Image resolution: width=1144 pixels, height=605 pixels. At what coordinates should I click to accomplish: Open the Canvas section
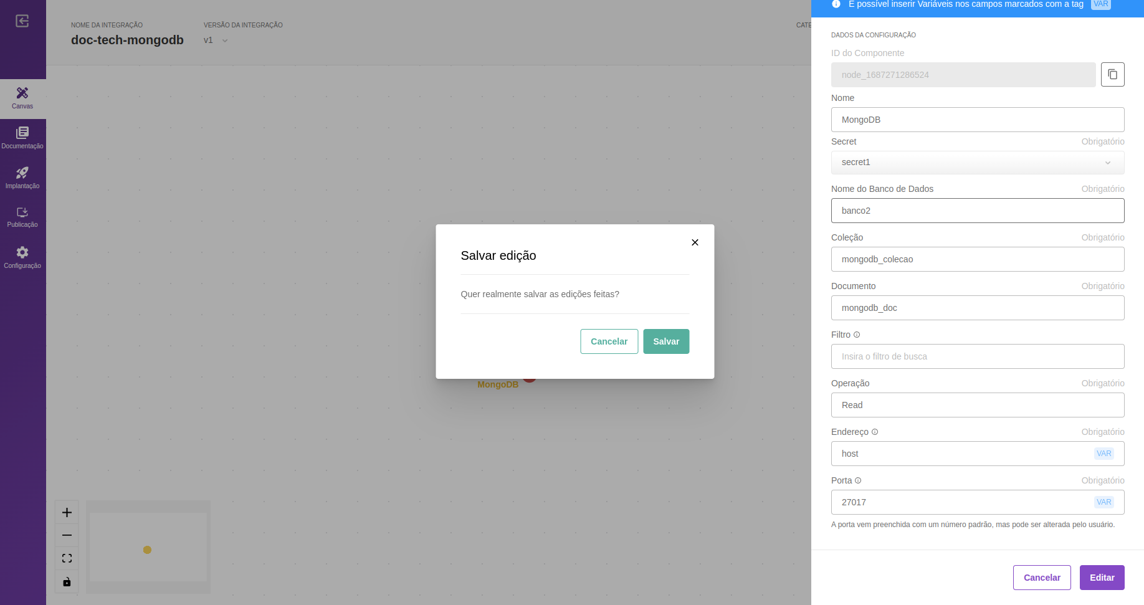(x=22, y=98)
